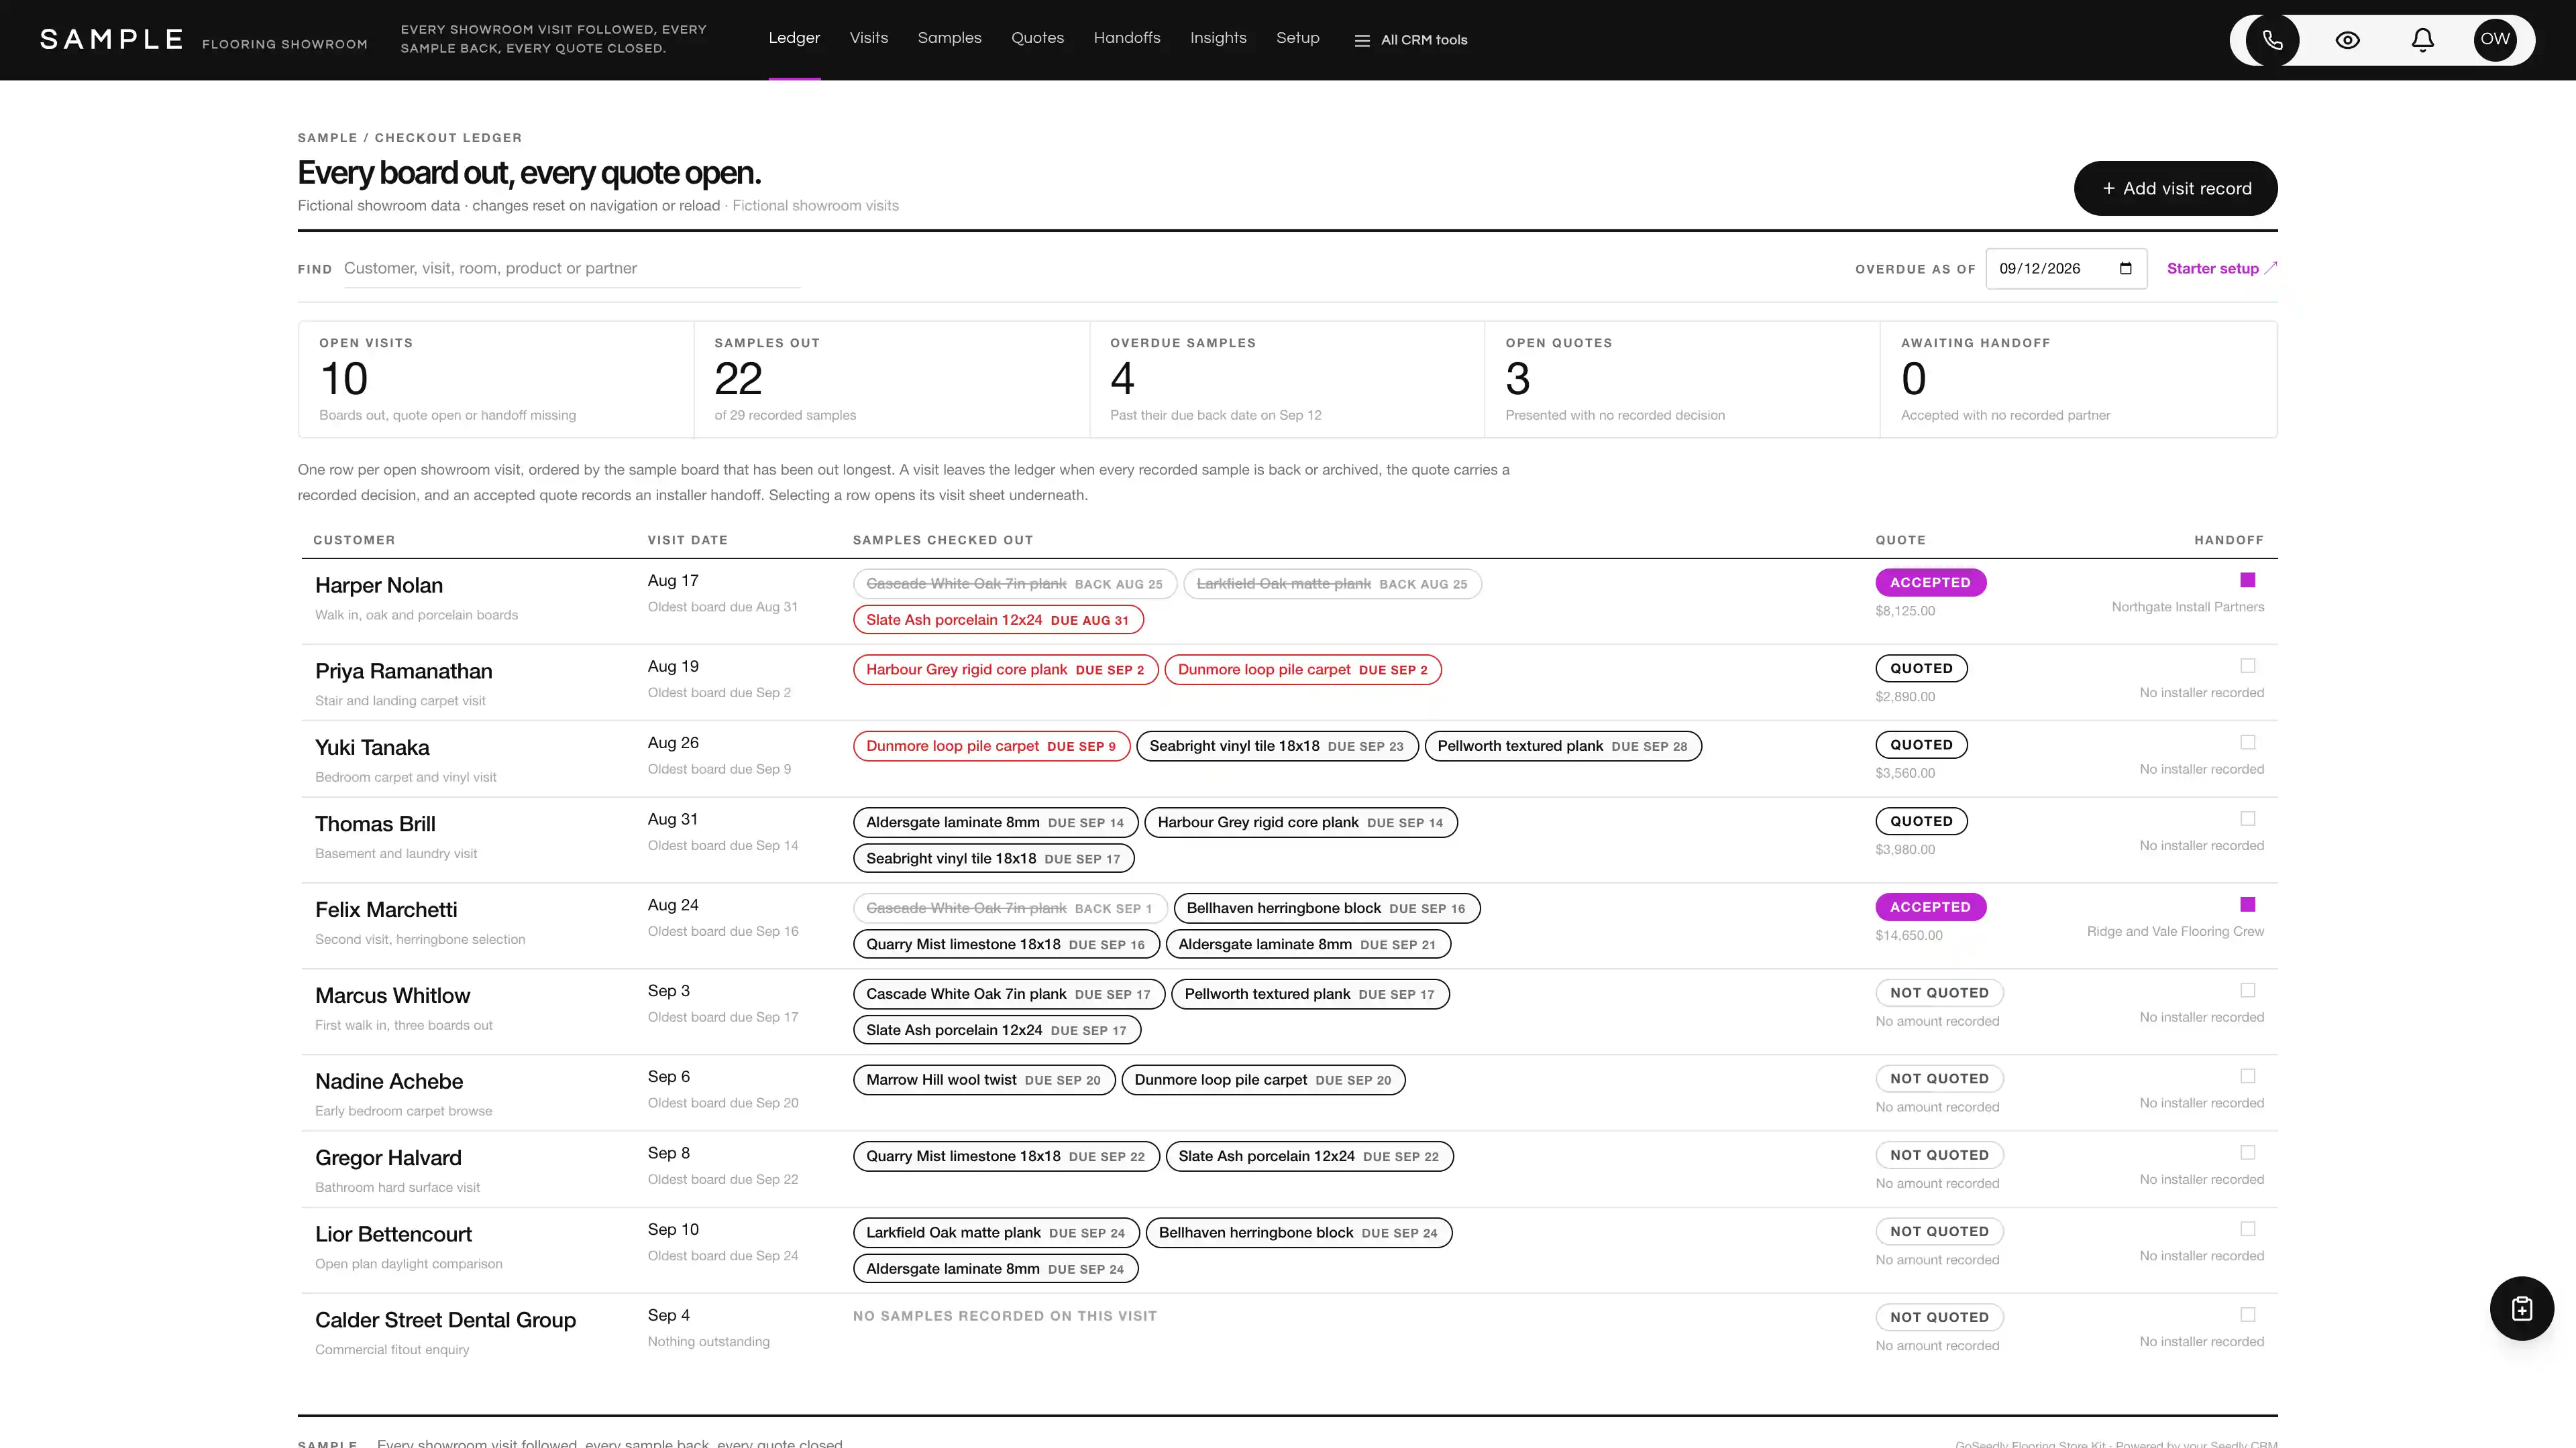Click NOT QUOTED badge for Nadine Achebe
The image size is (2576, 1448).
[x=1939, y=1078]
